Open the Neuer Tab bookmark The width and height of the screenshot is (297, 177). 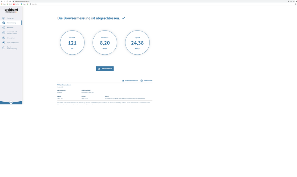tap(33, 4)
